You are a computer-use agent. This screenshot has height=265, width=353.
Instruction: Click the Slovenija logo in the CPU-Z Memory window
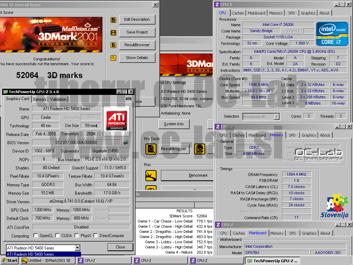click(334, 206)
